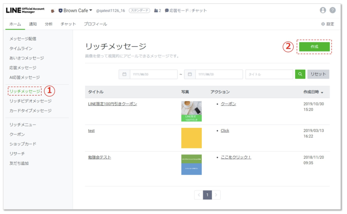Go to next page arrow
347x214 pixels.
point(216,195)
